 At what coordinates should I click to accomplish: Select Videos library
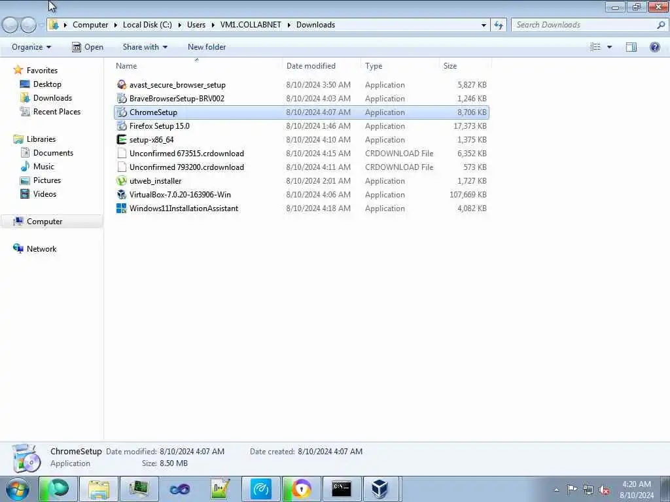coord(44,193)
